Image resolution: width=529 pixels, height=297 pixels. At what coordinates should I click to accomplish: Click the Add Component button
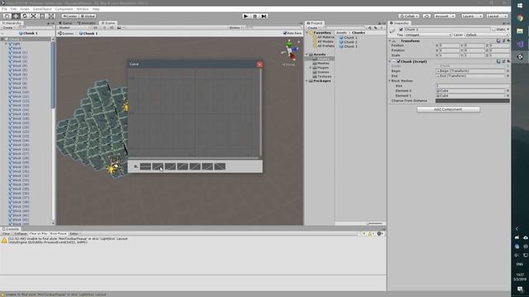[x=448, y=110]
